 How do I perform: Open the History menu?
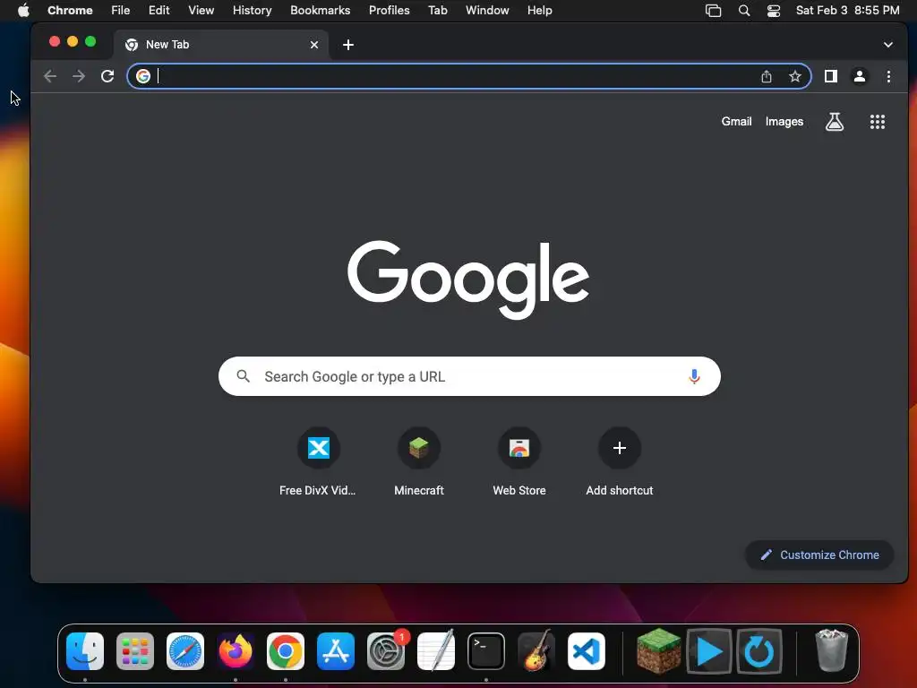tap(252, 11)
